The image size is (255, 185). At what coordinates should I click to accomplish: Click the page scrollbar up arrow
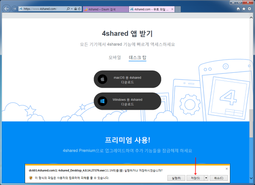251,17
